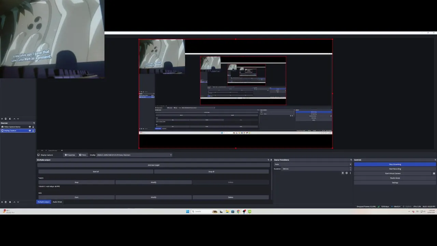Screen dimensions: 437x246
Task: Open Microsoft Store taskbar icon
Action: pos(233,211)
